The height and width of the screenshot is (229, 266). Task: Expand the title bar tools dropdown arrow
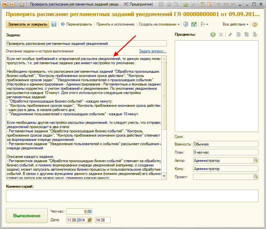pos(240,5)
